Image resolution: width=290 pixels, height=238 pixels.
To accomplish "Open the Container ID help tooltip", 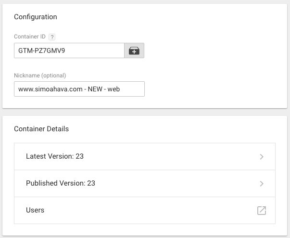I will (x=52, y=37).
